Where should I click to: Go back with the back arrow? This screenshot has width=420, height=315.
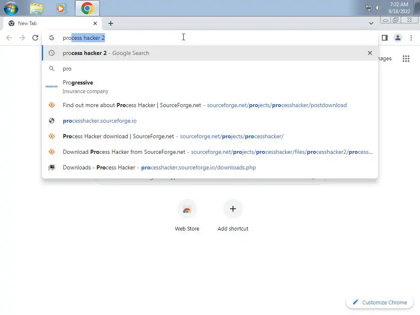pos(9,38)
